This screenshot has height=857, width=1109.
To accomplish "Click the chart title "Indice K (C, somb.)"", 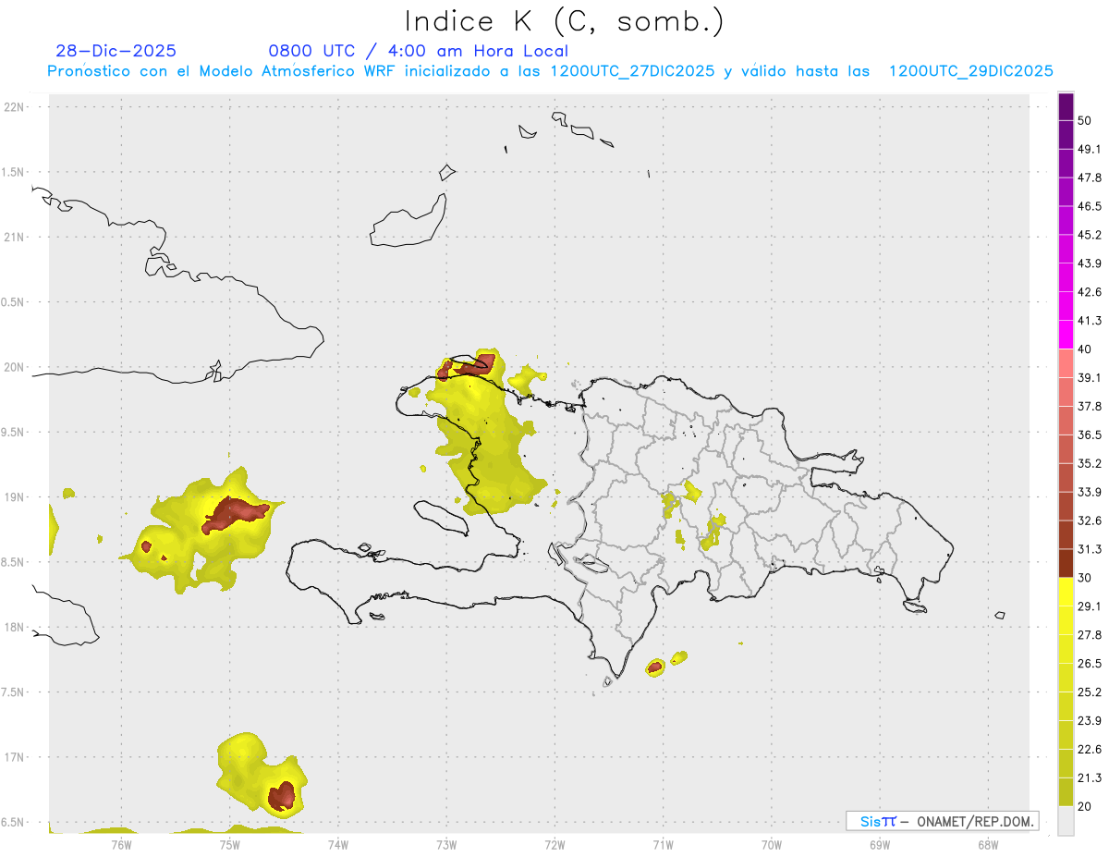I will (563, 22).
